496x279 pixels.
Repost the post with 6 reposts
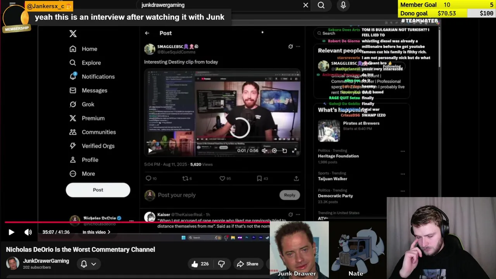[x=187, y=179]
